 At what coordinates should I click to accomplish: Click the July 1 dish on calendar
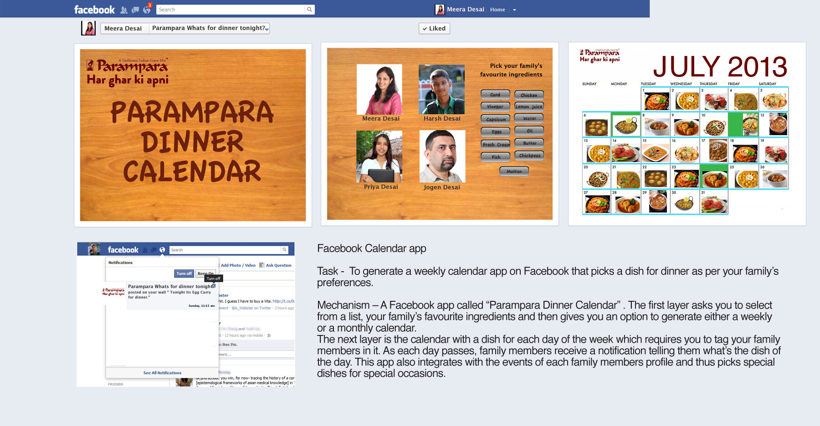tap(656, 101)
